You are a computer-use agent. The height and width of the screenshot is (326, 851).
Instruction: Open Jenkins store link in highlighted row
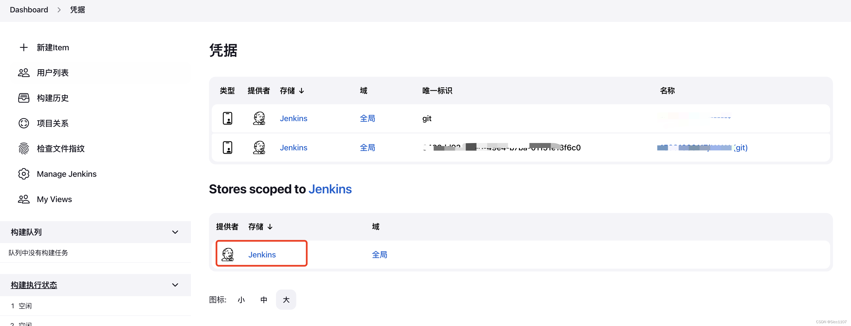[262, 254]
